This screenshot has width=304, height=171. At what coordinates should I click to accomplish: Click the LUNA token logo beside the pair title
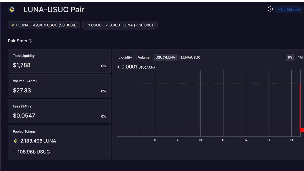(x=11, y=10)
